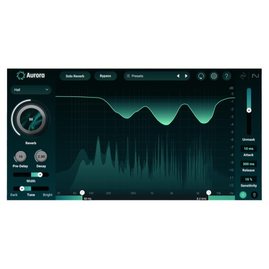Click the 80 Hz low cutoff handle
The image size is (269, 269).
82,192
